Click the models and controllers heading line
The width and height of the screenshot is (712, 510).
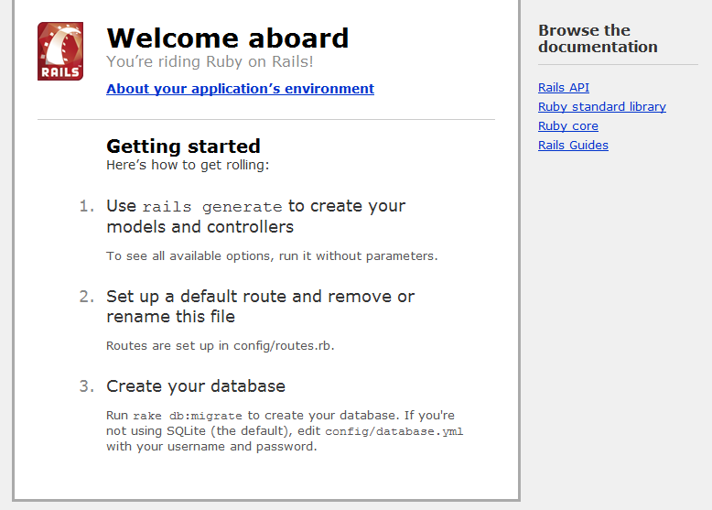(x=200, y=227)
